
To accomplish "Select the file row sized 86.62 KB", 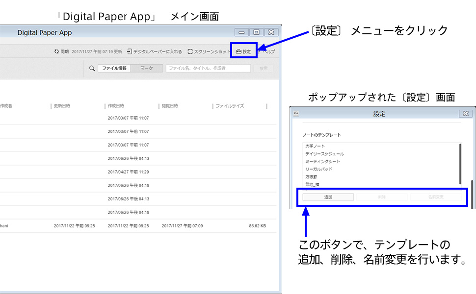I will click(x=132, y=226).
